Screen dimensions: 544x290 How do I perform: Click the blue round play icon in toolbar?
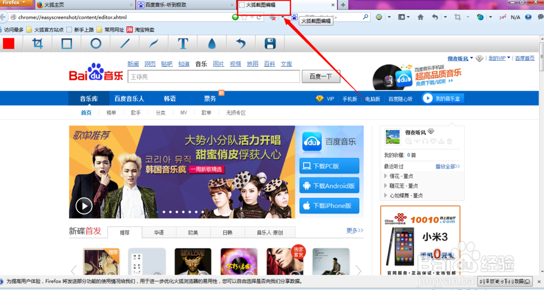pos(528,17)
